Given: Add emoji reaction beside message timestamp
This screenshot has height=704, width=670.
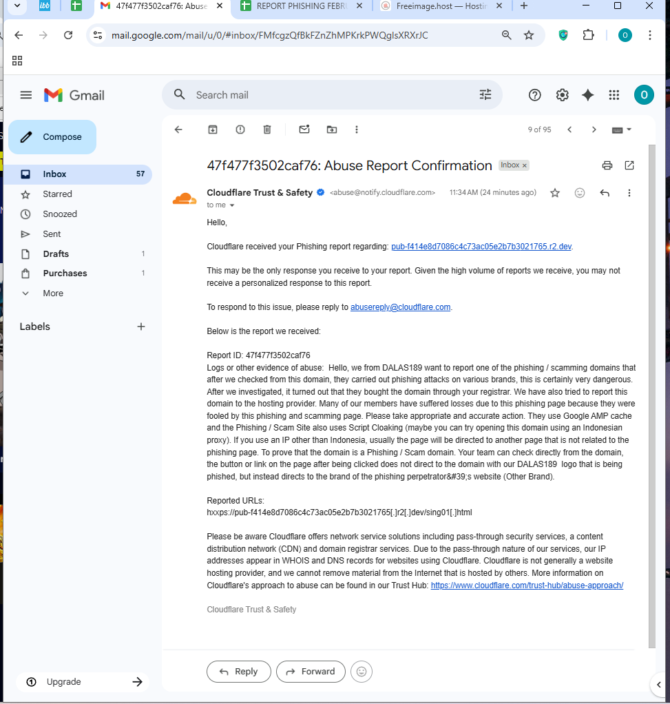Looking at the screenshot, I should pos(580,193).
